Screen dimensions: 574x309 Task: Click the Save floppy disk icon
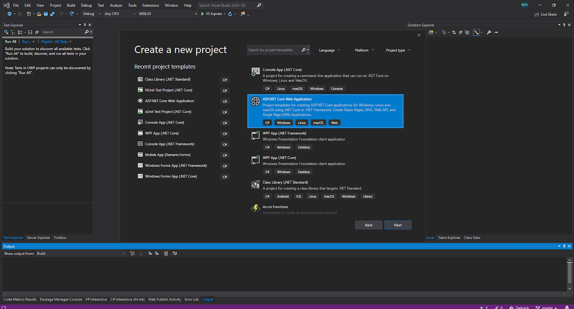click(46, 14)
